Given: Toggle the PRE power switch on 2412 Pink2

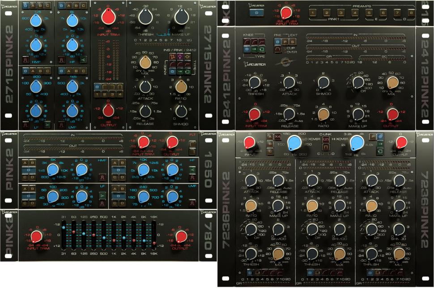Looking at the screenshot, I should coord(277,42).
